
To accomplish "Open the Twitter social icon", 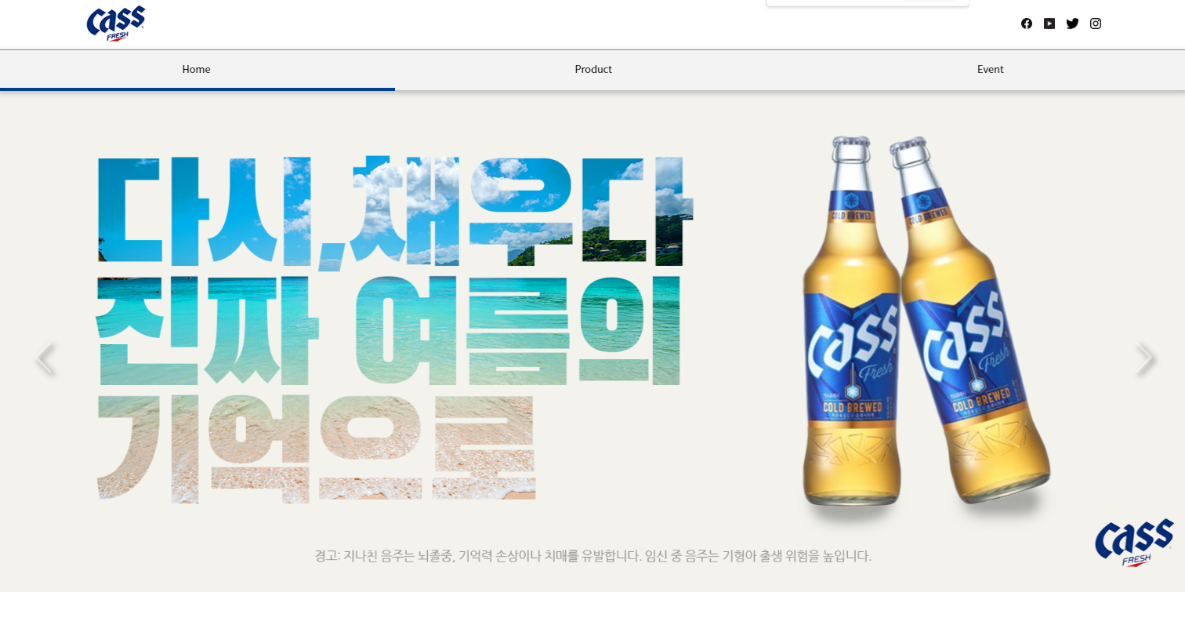I will pos(1073,24).
